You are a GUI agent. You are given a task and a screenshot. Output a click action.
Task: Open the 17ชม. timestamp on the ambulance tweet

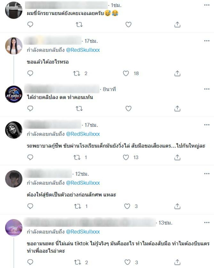(91, 125)
